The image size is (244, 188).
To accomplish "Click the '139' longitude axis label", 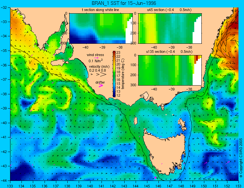I will 79,186.
